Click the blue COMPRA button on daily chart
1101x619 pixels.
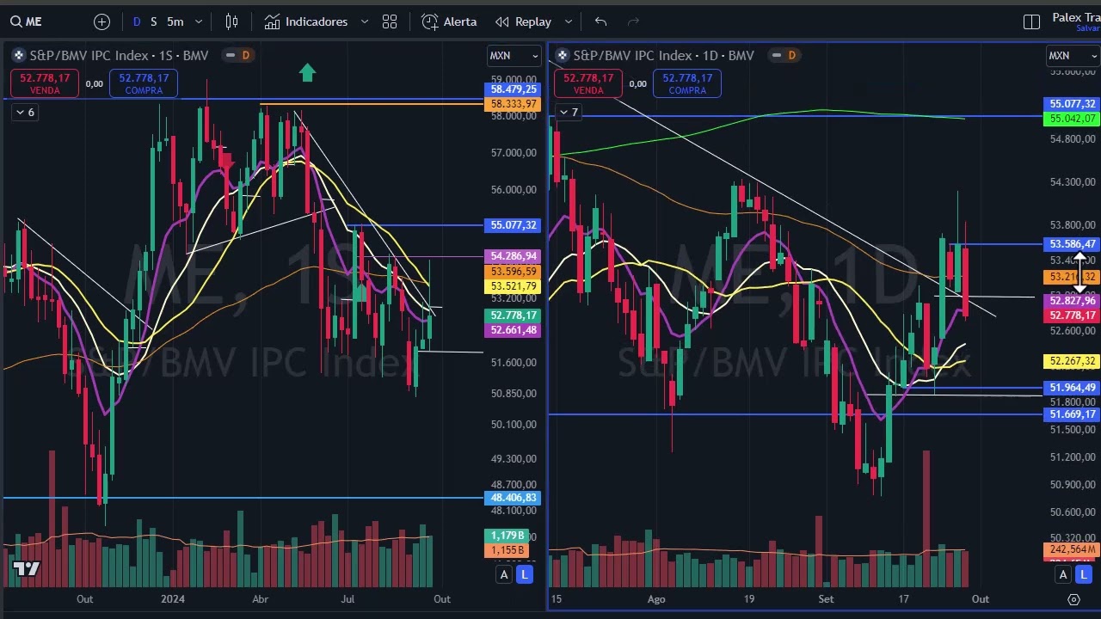[687, 83]
